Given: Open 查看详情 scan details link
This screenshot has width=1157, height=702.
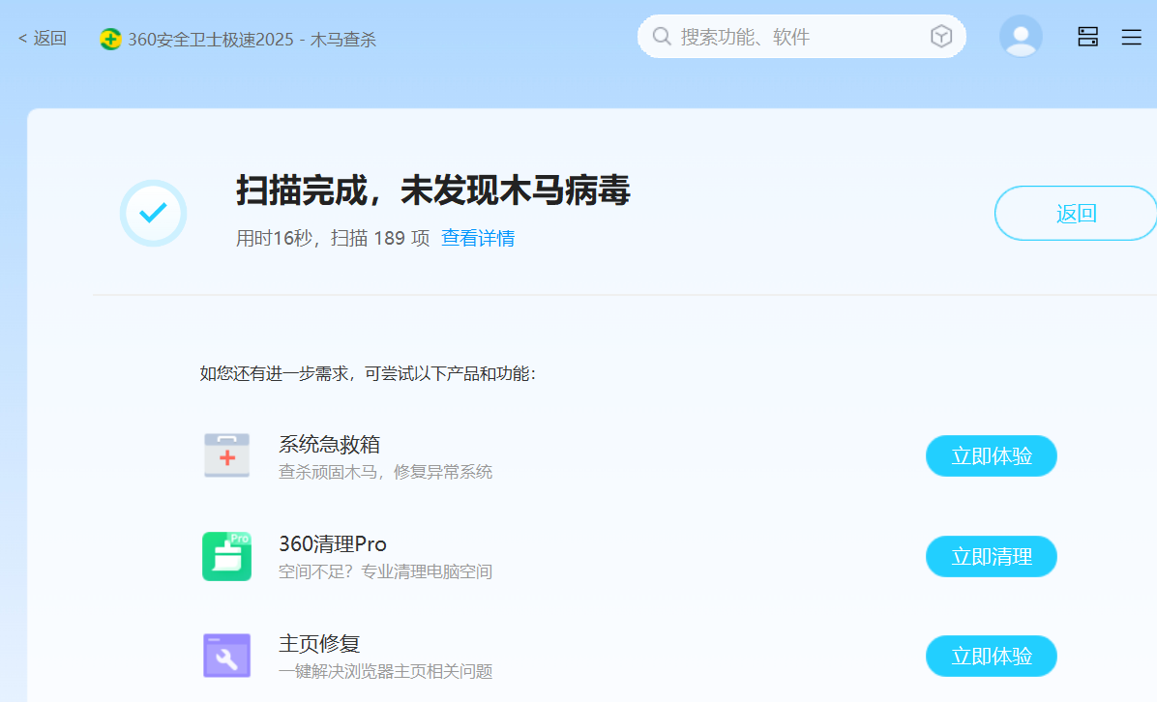Looking at the screenshot, I should click(478, 238).
